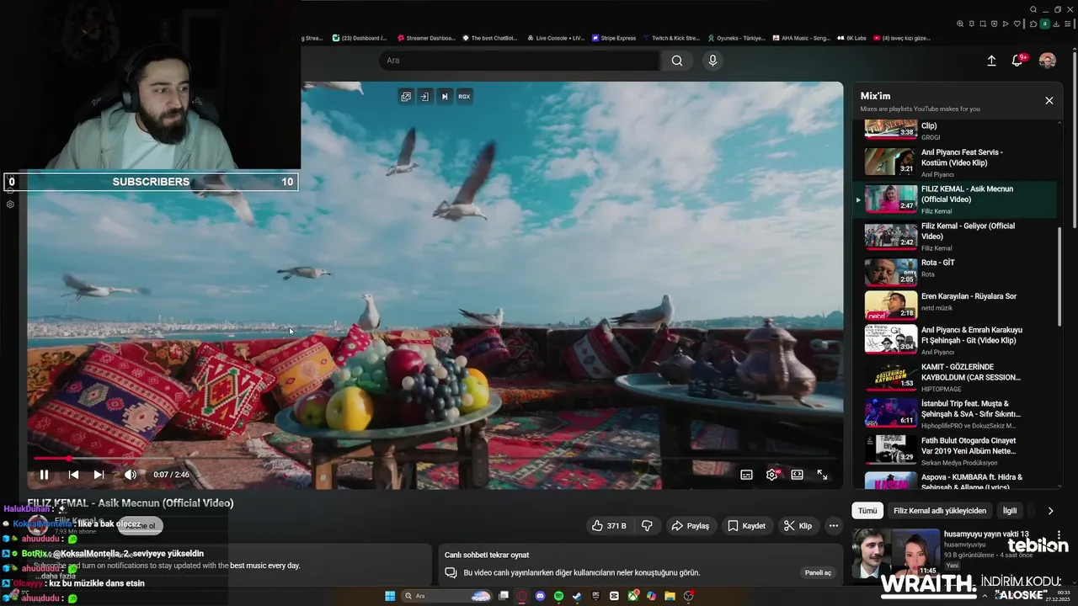
Task: Open the account avatar menu
Action: [x=1048, y=61]
